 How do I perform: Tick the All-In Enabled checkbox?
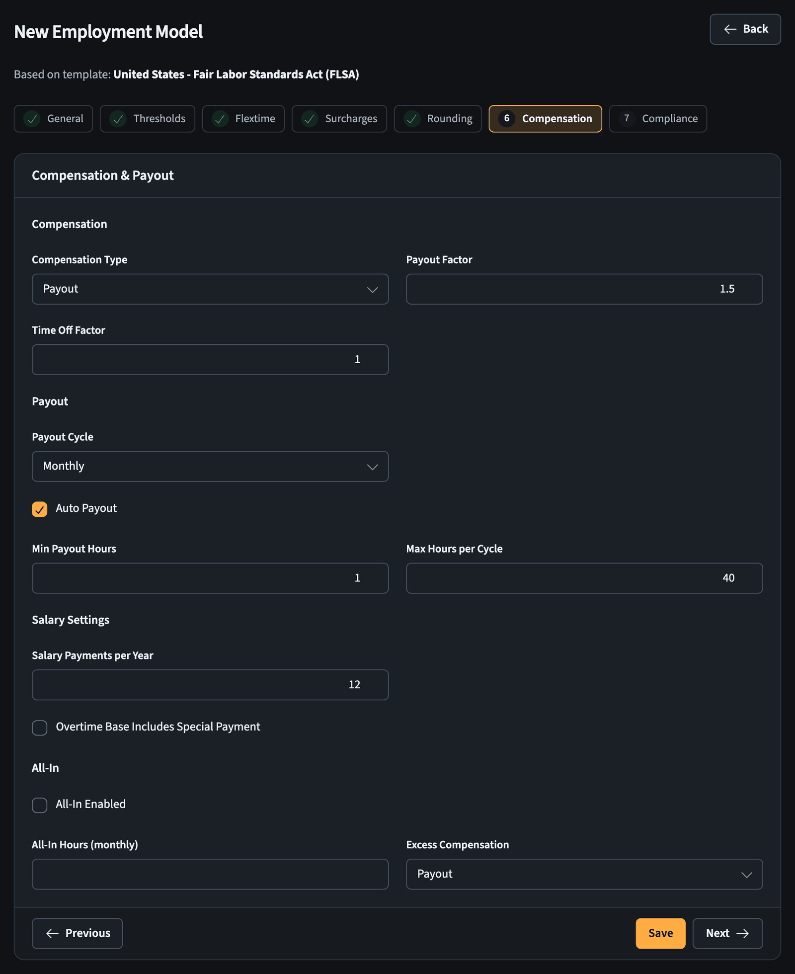coord(40,805)
